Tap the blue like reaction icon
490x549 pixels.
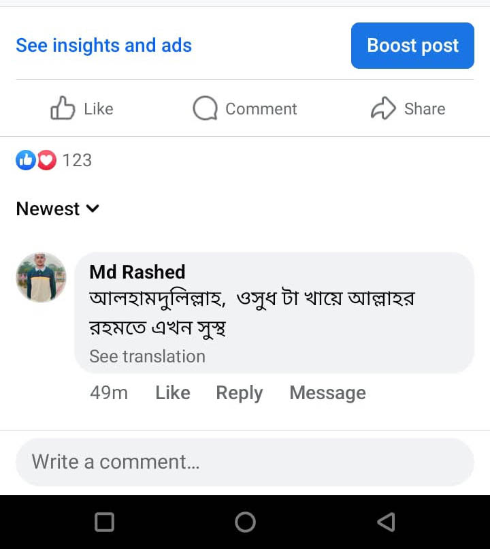tap(25, 160)
